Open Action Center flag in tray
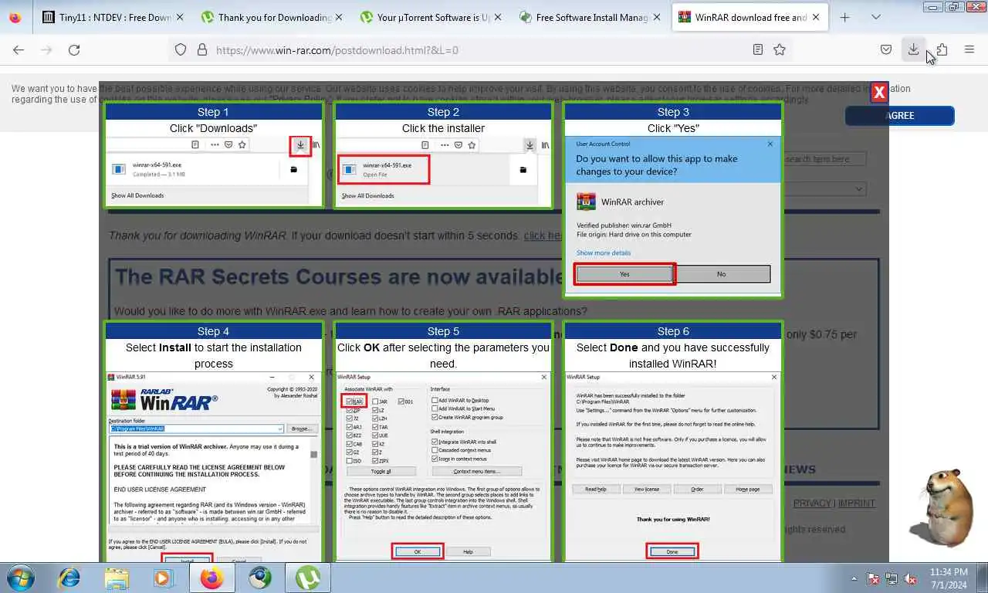Viewport: 988px width, 593px height. pos(873,578)
